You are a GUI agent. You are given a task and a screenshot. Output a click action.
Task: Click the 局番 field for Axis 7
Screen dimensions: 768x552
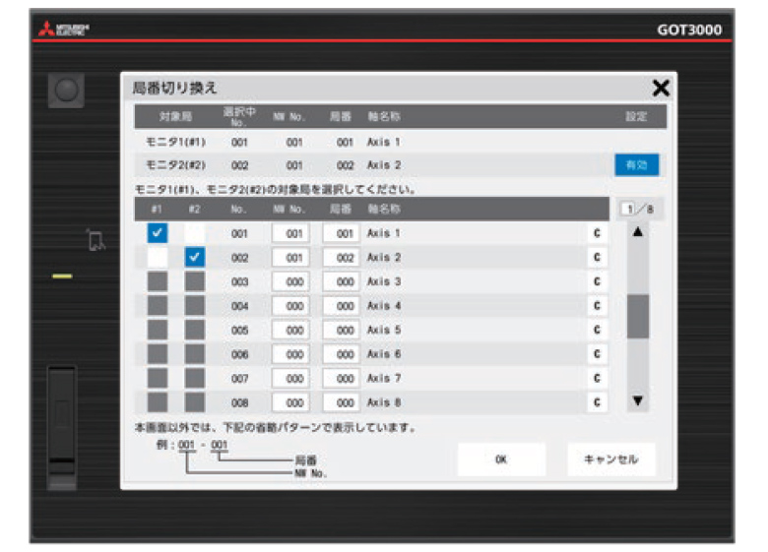click(342, 378)
